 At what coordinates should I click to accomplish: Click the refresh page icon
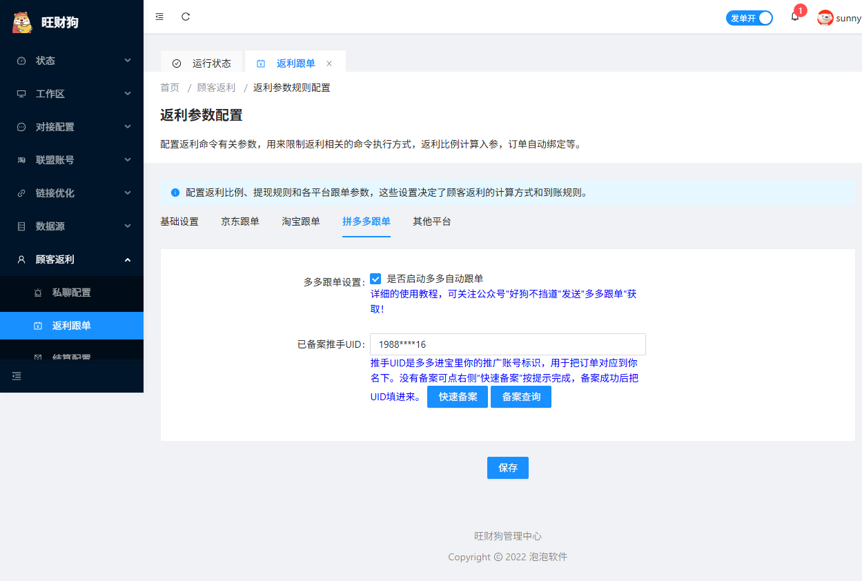point(186,17)
